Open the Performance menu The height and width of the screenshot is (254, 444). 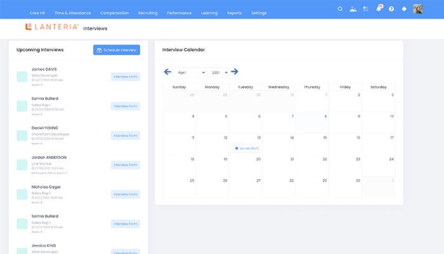pos(180,13)
